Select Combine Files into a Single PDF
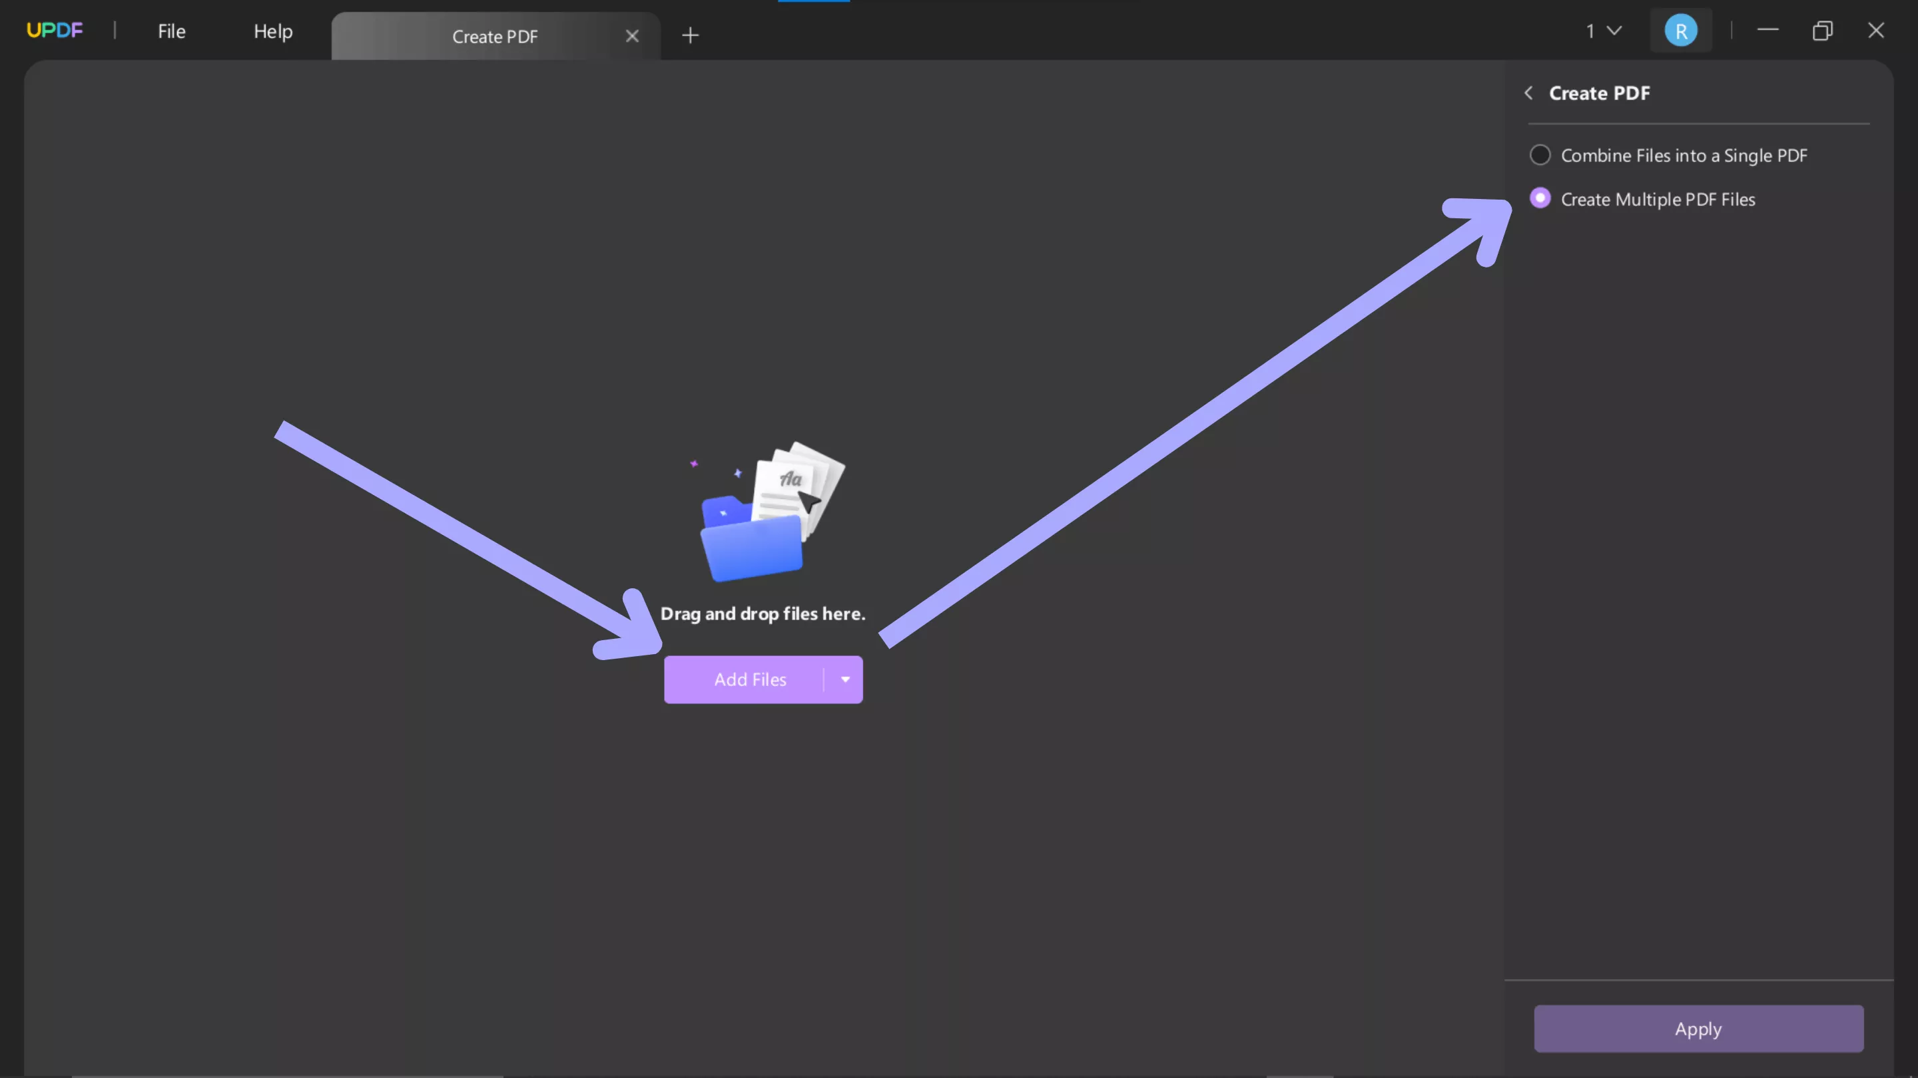This screenshot has height=1078, width=1918. click(x=1540, y=155)
